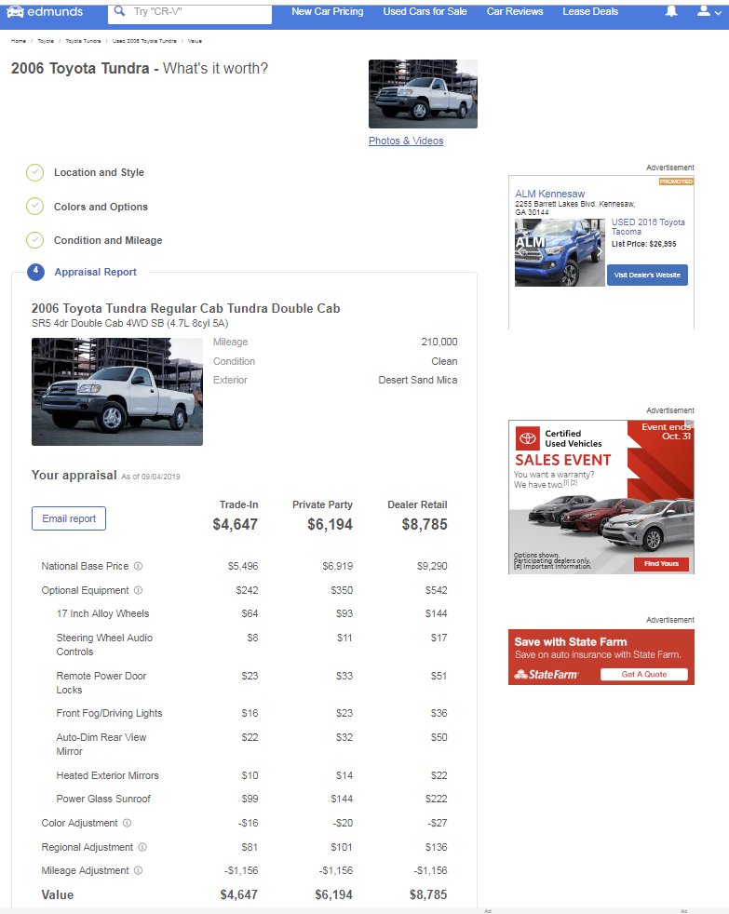The width and height of the screenshot is (729, 914).
Task: Click the search magnifier icon
Action: [x=119, y=11]
